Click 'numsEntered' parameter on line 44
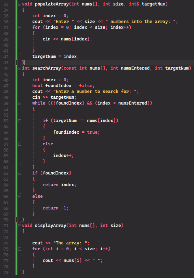 pyautogui.click(x=135, y=68)
